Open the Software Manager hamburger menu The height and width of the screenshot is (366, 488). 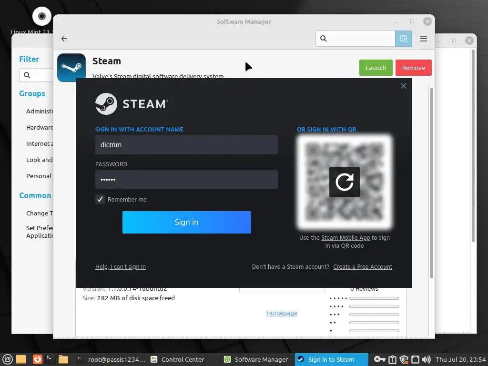point(423,39)
